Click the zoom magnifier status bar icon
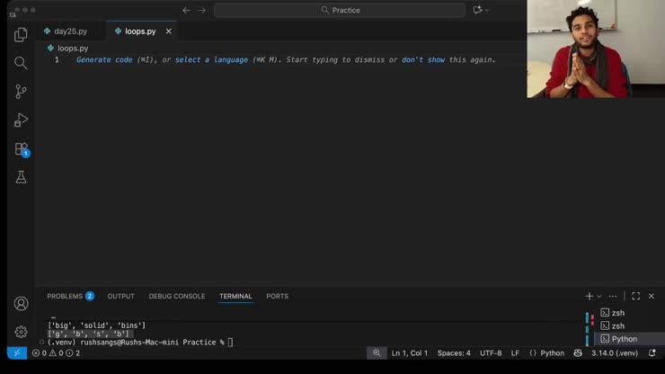The image size is (665, 374). coord(377,353)
